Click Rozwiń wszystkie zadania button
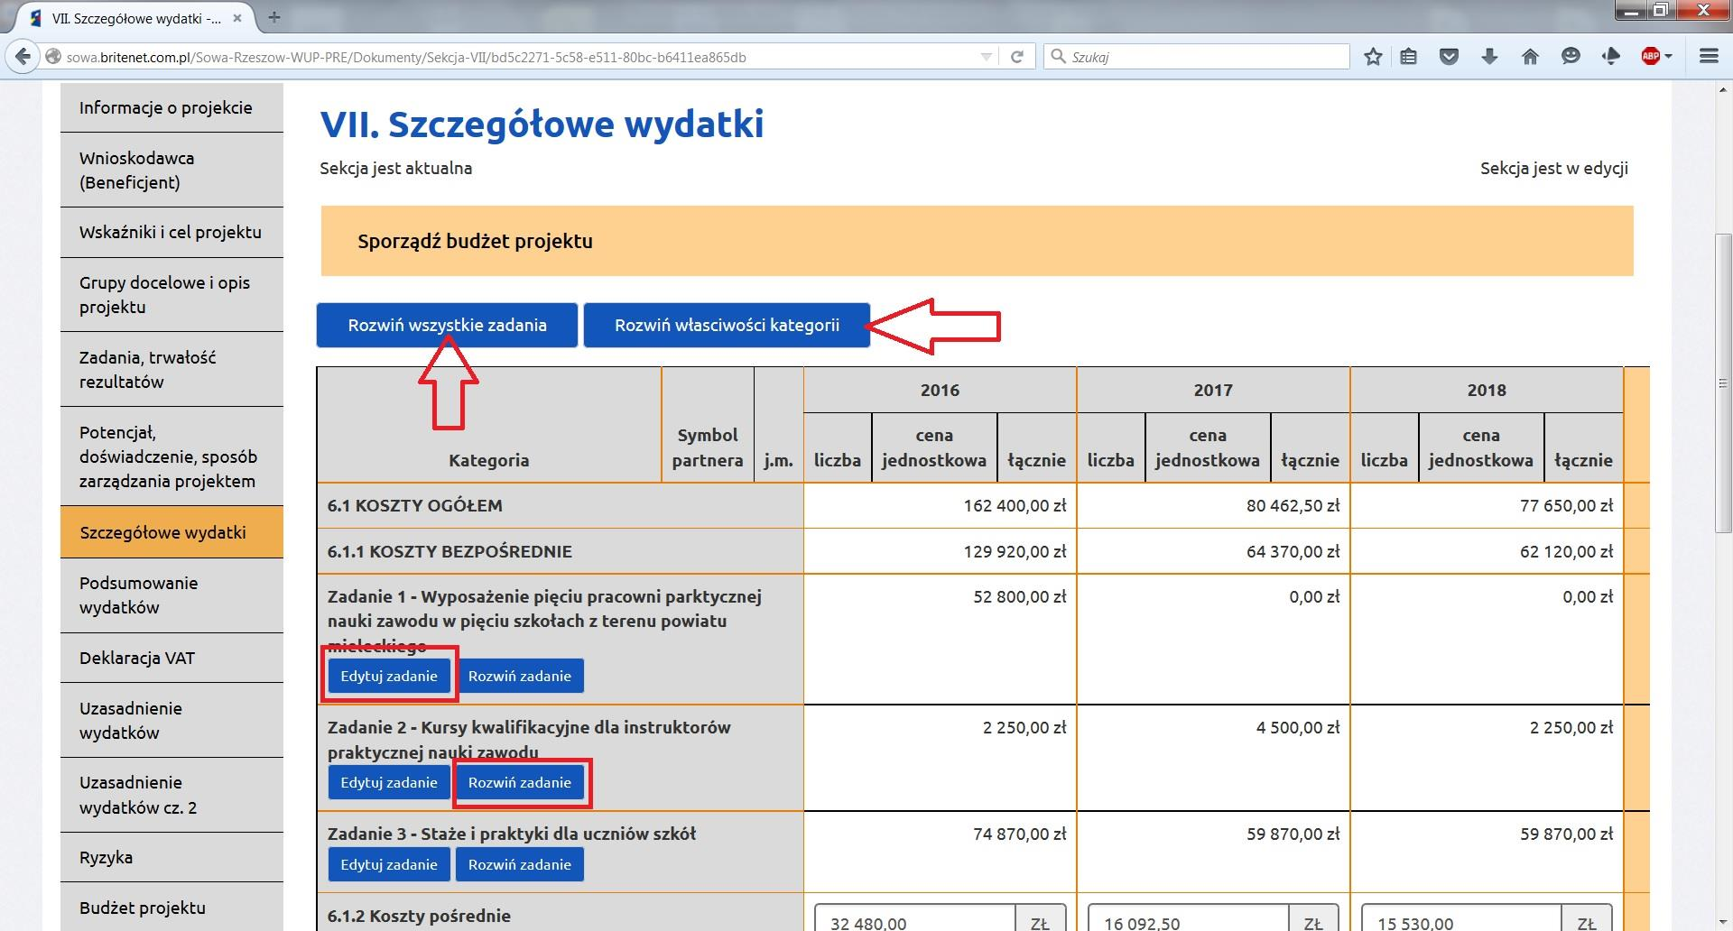This screenshot has height=931, width=1733. pyautogui.click(x=447, y=325)
